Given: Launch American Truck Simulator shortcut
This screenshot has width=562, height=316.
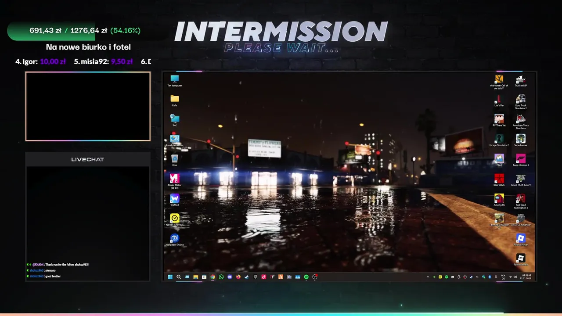Looking at the screenshot, I should click(x=521, y=122).
